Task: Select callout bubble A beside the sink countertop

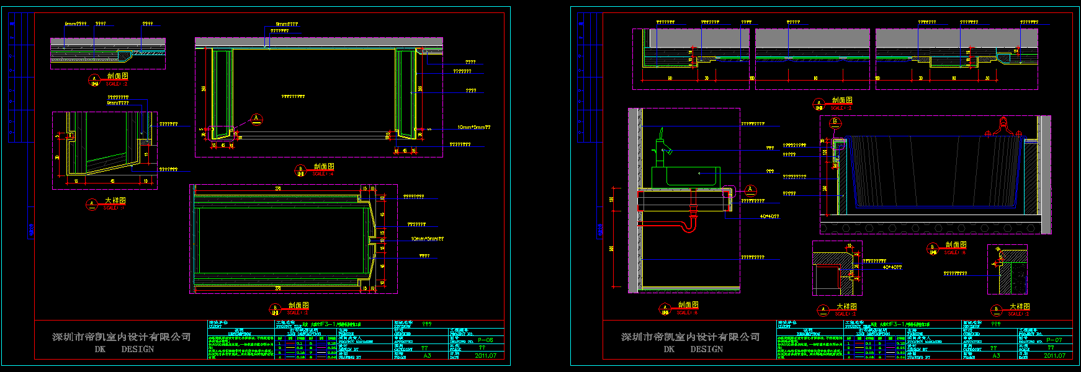Action: pyautogui.click(x=750, y=190)
